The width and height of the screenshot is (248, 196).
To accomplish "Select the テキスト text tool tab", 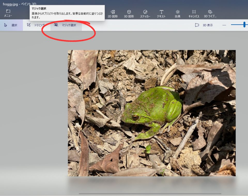I will pos(161,14).
